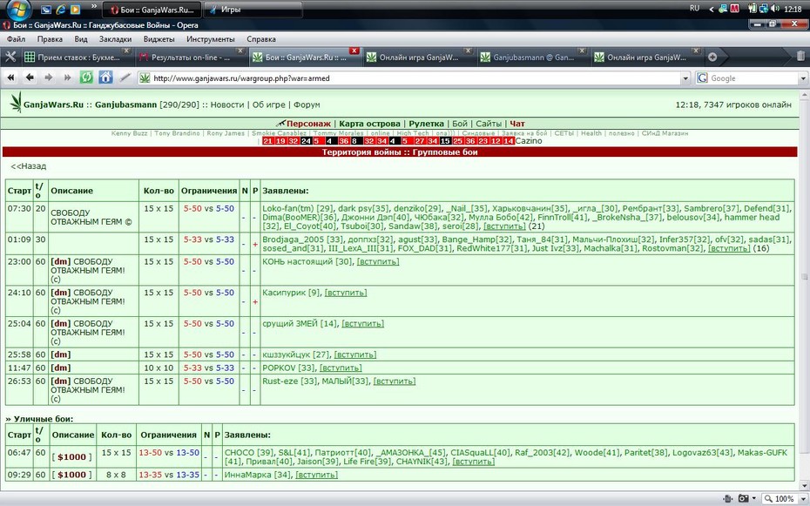Open the Windows Start orb
This screenshot has height=506, width=810.
18,8
